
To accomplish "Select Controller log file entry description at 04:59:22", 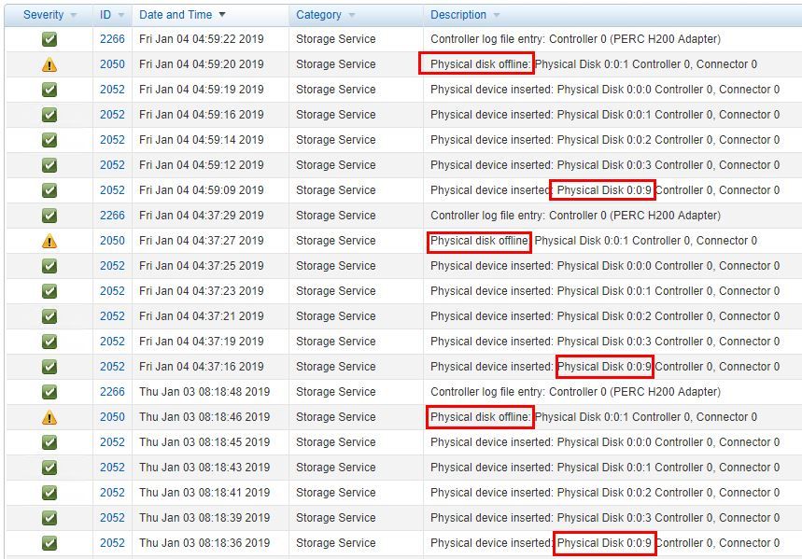I will coord(575,39).
